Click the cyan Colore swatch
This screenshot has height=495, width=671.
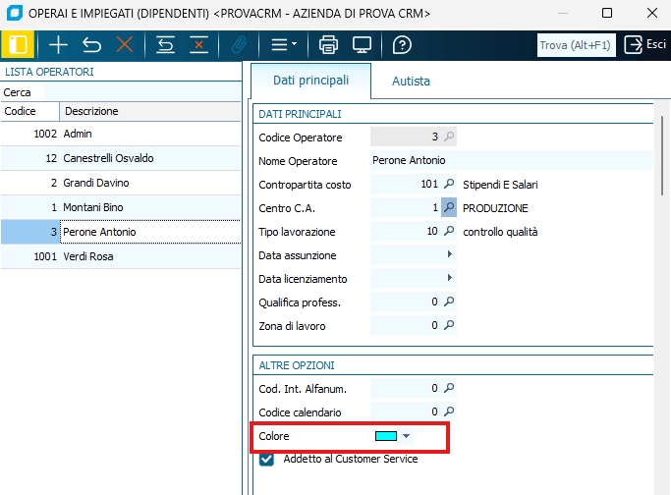[385, 436]
